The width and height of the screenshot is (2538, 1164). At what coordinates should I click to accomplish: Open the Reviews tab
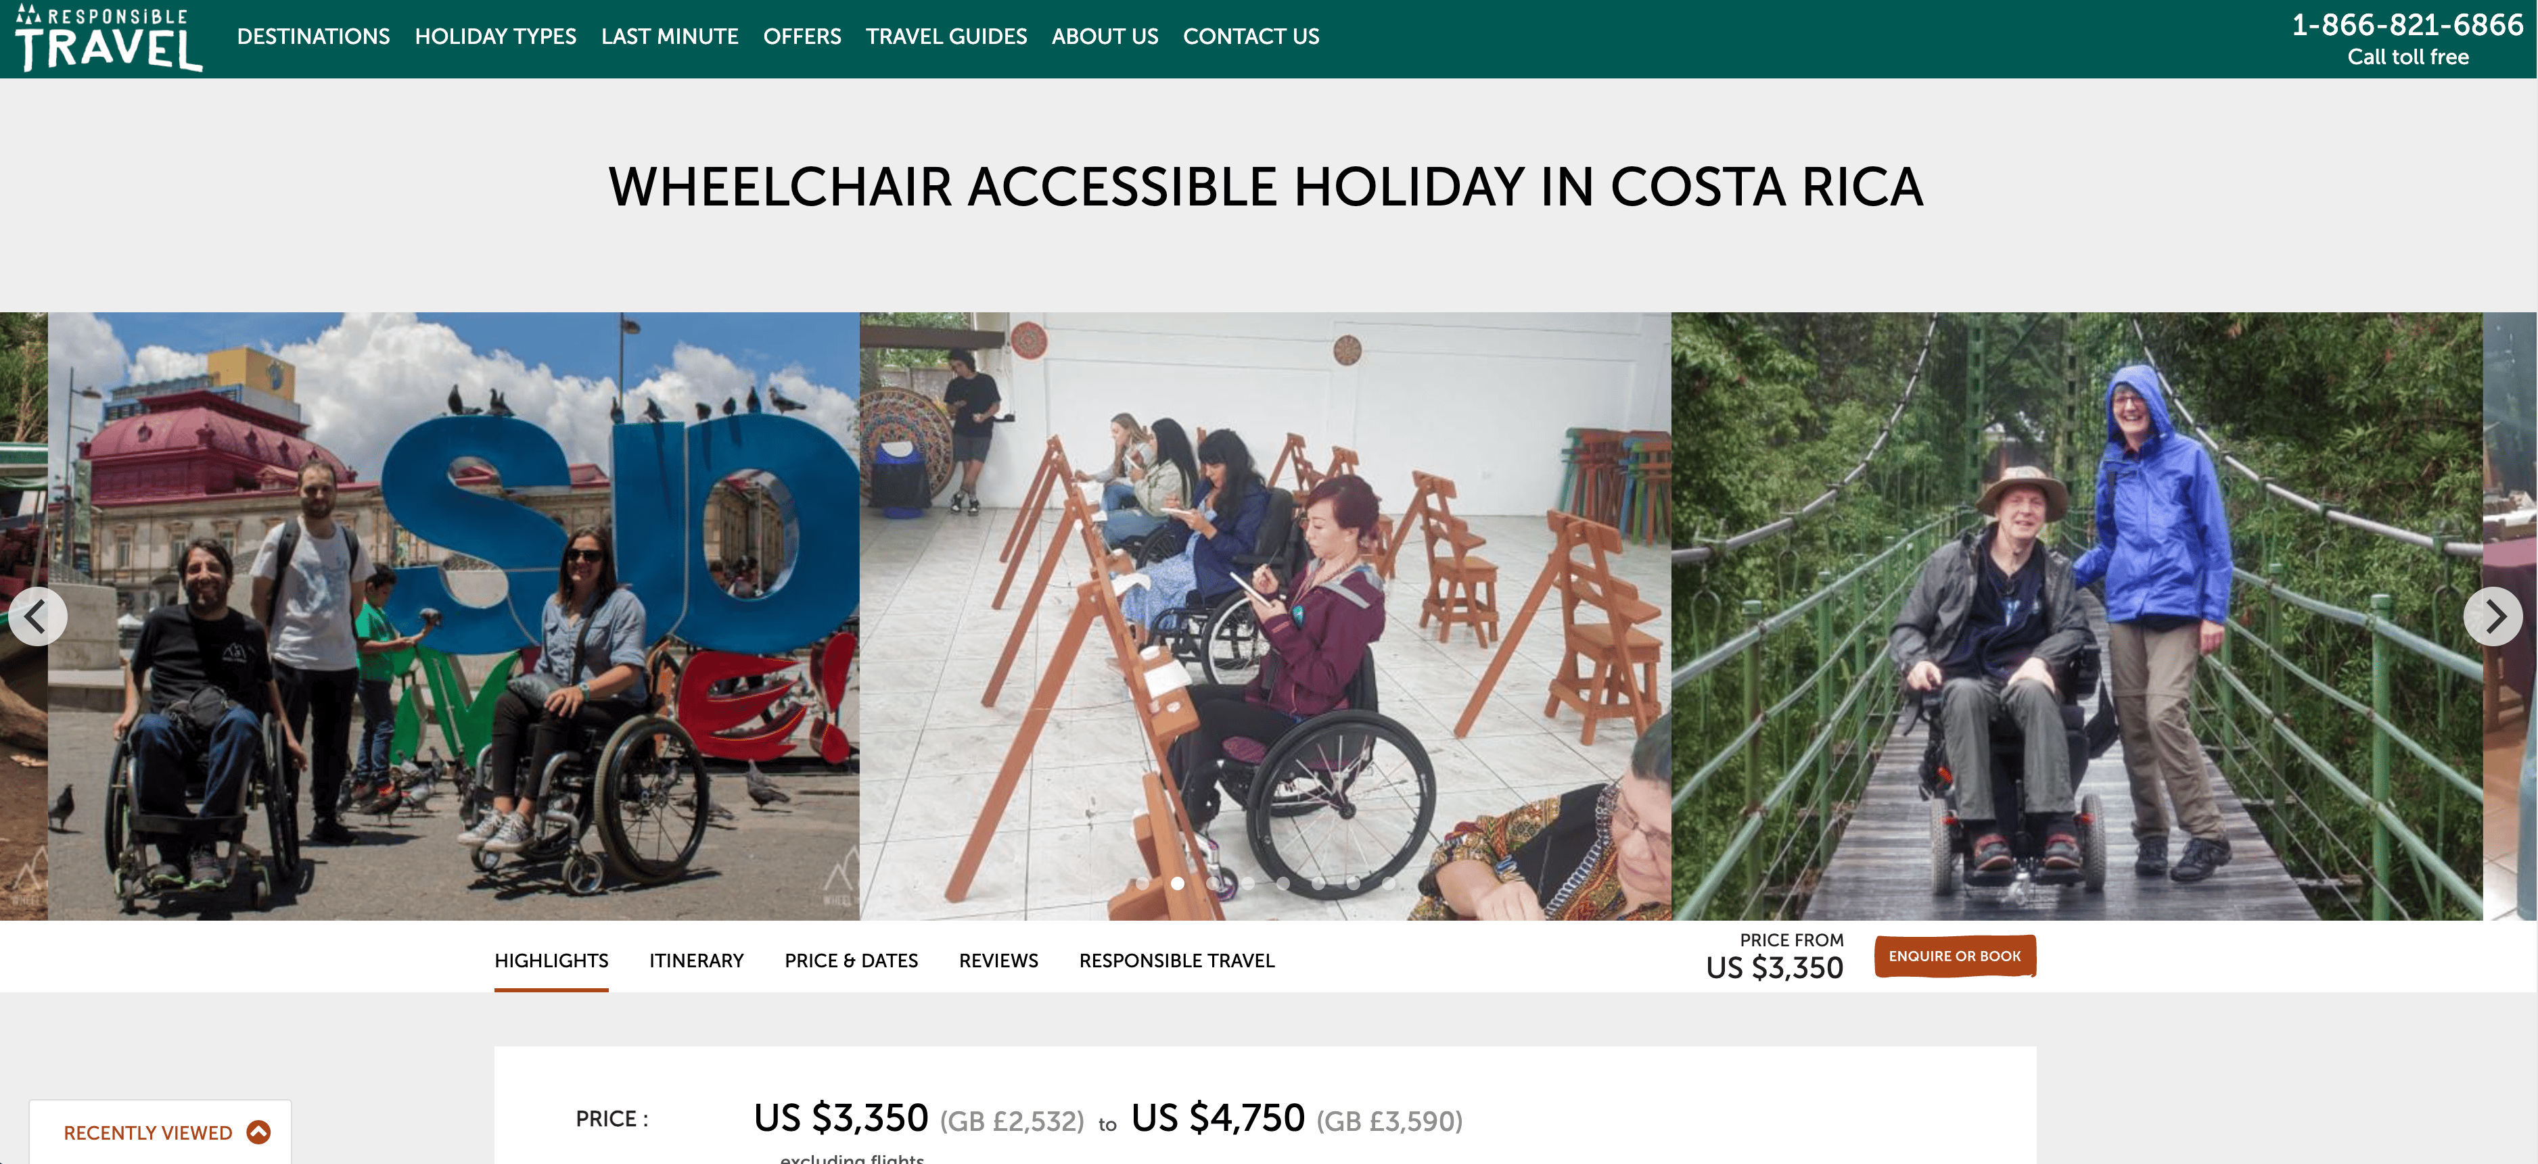point(998,960)
